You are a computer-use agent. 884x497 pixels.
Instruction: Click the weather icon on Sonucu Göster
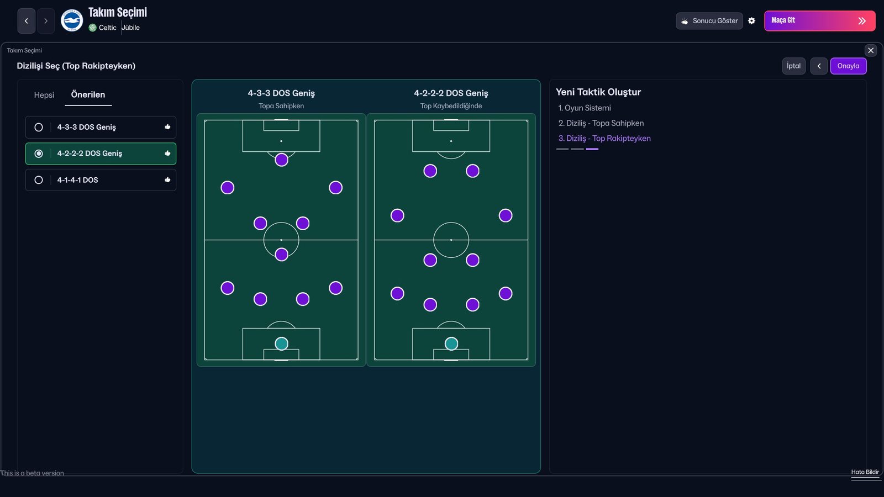point(685,20)
